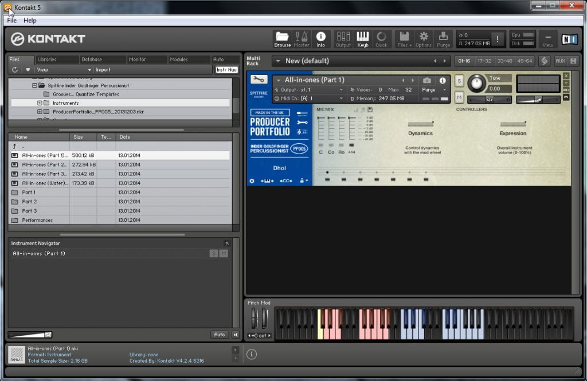This screenshot has width=587, height=381.
Task: Open the main toolbar Files menu
Action: (404, 40)
